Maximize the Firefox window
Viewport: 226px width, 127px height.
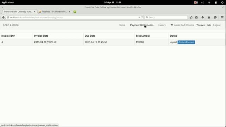(223, 7)
